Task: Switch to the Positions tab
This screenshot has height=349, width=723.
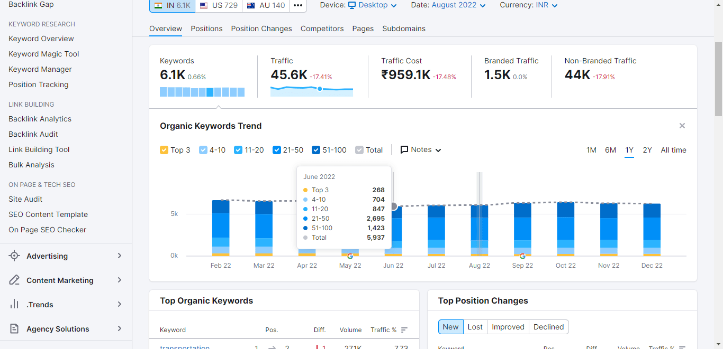Action: click(206, 29)
